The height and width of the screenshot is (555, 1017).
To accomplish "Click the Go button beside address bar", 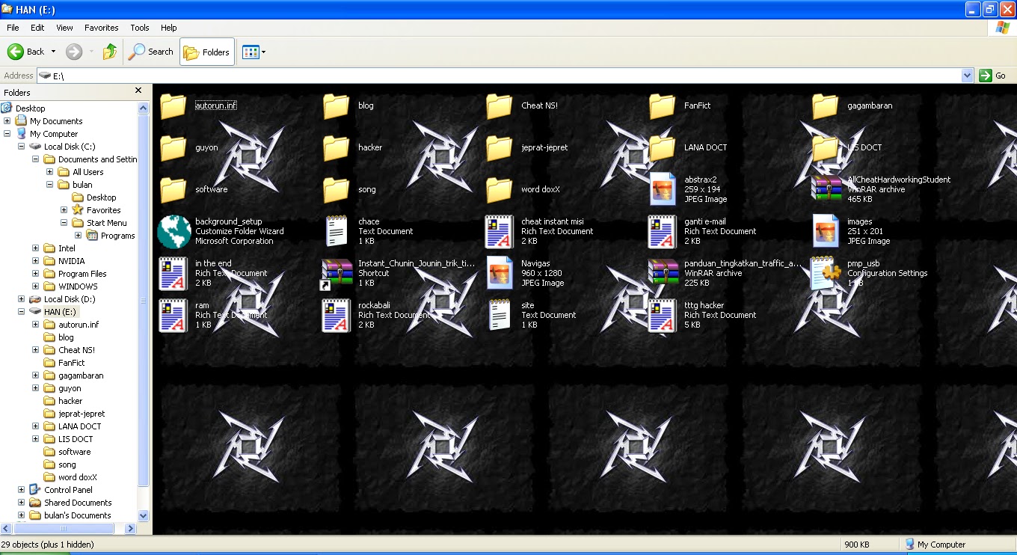I will pyautogui.click(x=994, y=76).
